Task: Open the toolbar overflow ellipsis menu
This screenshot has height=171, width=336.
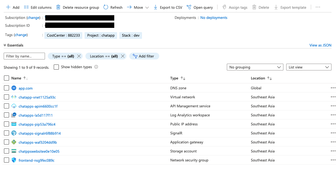Action: click(318, 7)
